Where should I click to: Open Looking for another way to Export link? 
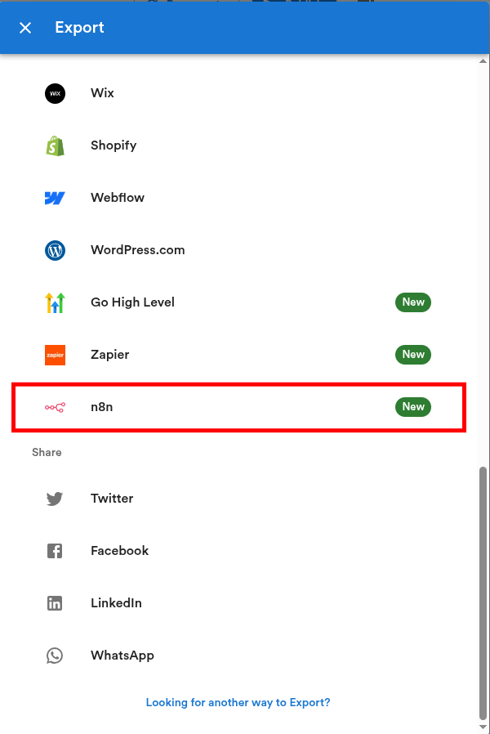238,702
